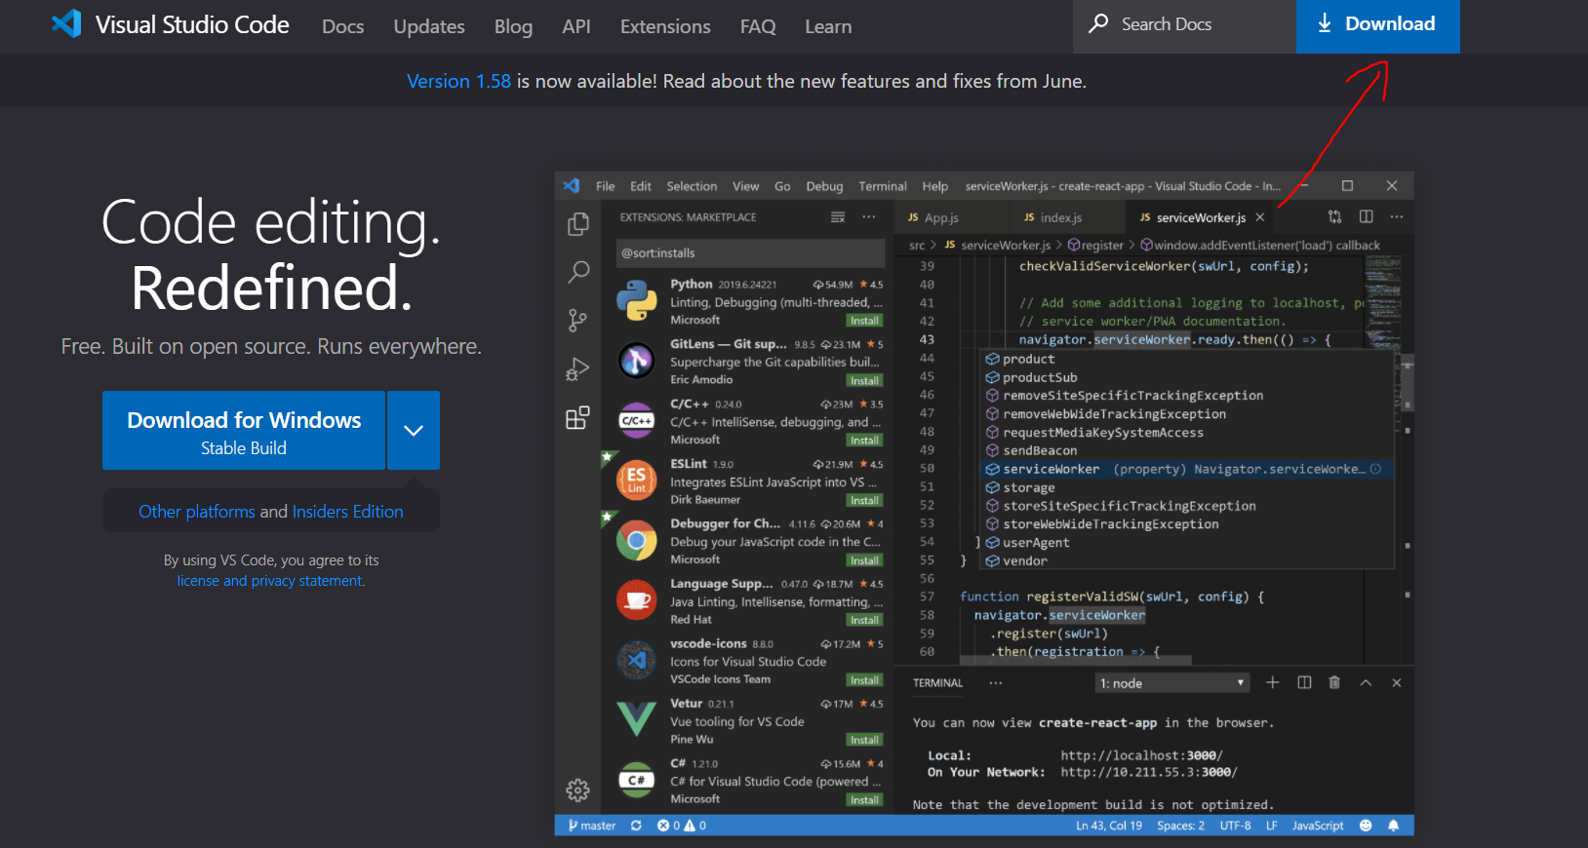The width and height of the screenshot is (1588, 848).
Task: Click the C# extension icon
Action: tap(637, 780)
